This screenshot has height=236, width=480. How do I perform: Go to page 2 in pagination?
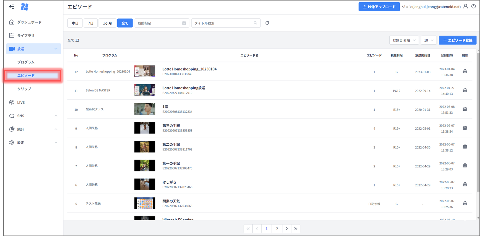pyautogui.click(x=277, y=229)
